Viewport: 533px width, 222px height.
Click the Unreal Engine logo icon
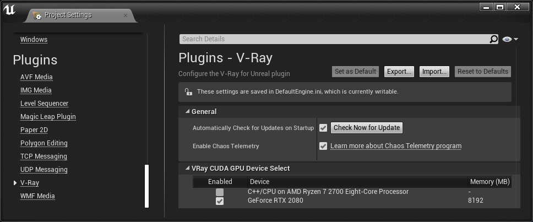9,10
